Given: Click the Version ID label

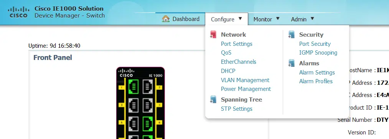Looking at the screenshot, I should click(362, 133).
